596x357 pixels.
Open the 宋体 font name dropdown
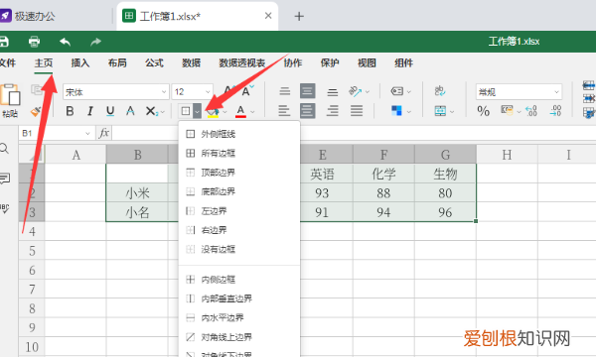pyautogui.click(x=164, y=92)
